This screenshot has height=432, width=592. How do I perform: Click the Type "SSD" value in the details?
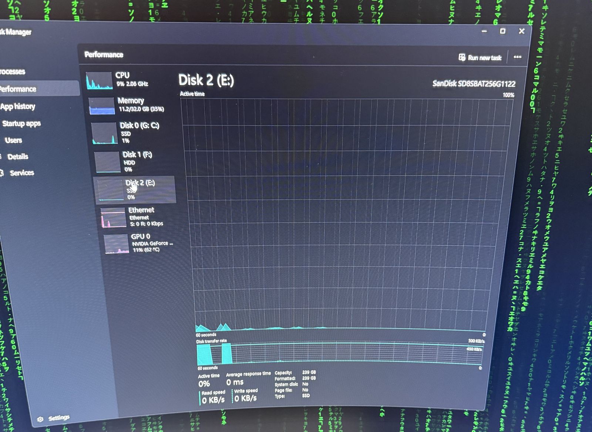tap(306, 396)
